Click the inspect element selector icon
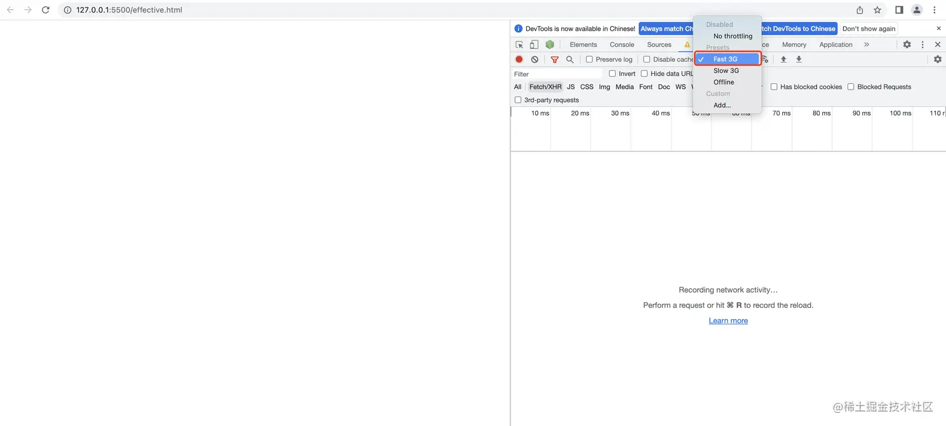This screenshot has width=946, height=426. tap(519, 44)
